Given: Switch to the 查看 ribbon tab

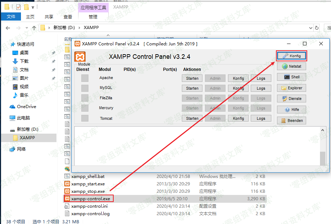Looking at the screenshot, I should tap(68, 17).
